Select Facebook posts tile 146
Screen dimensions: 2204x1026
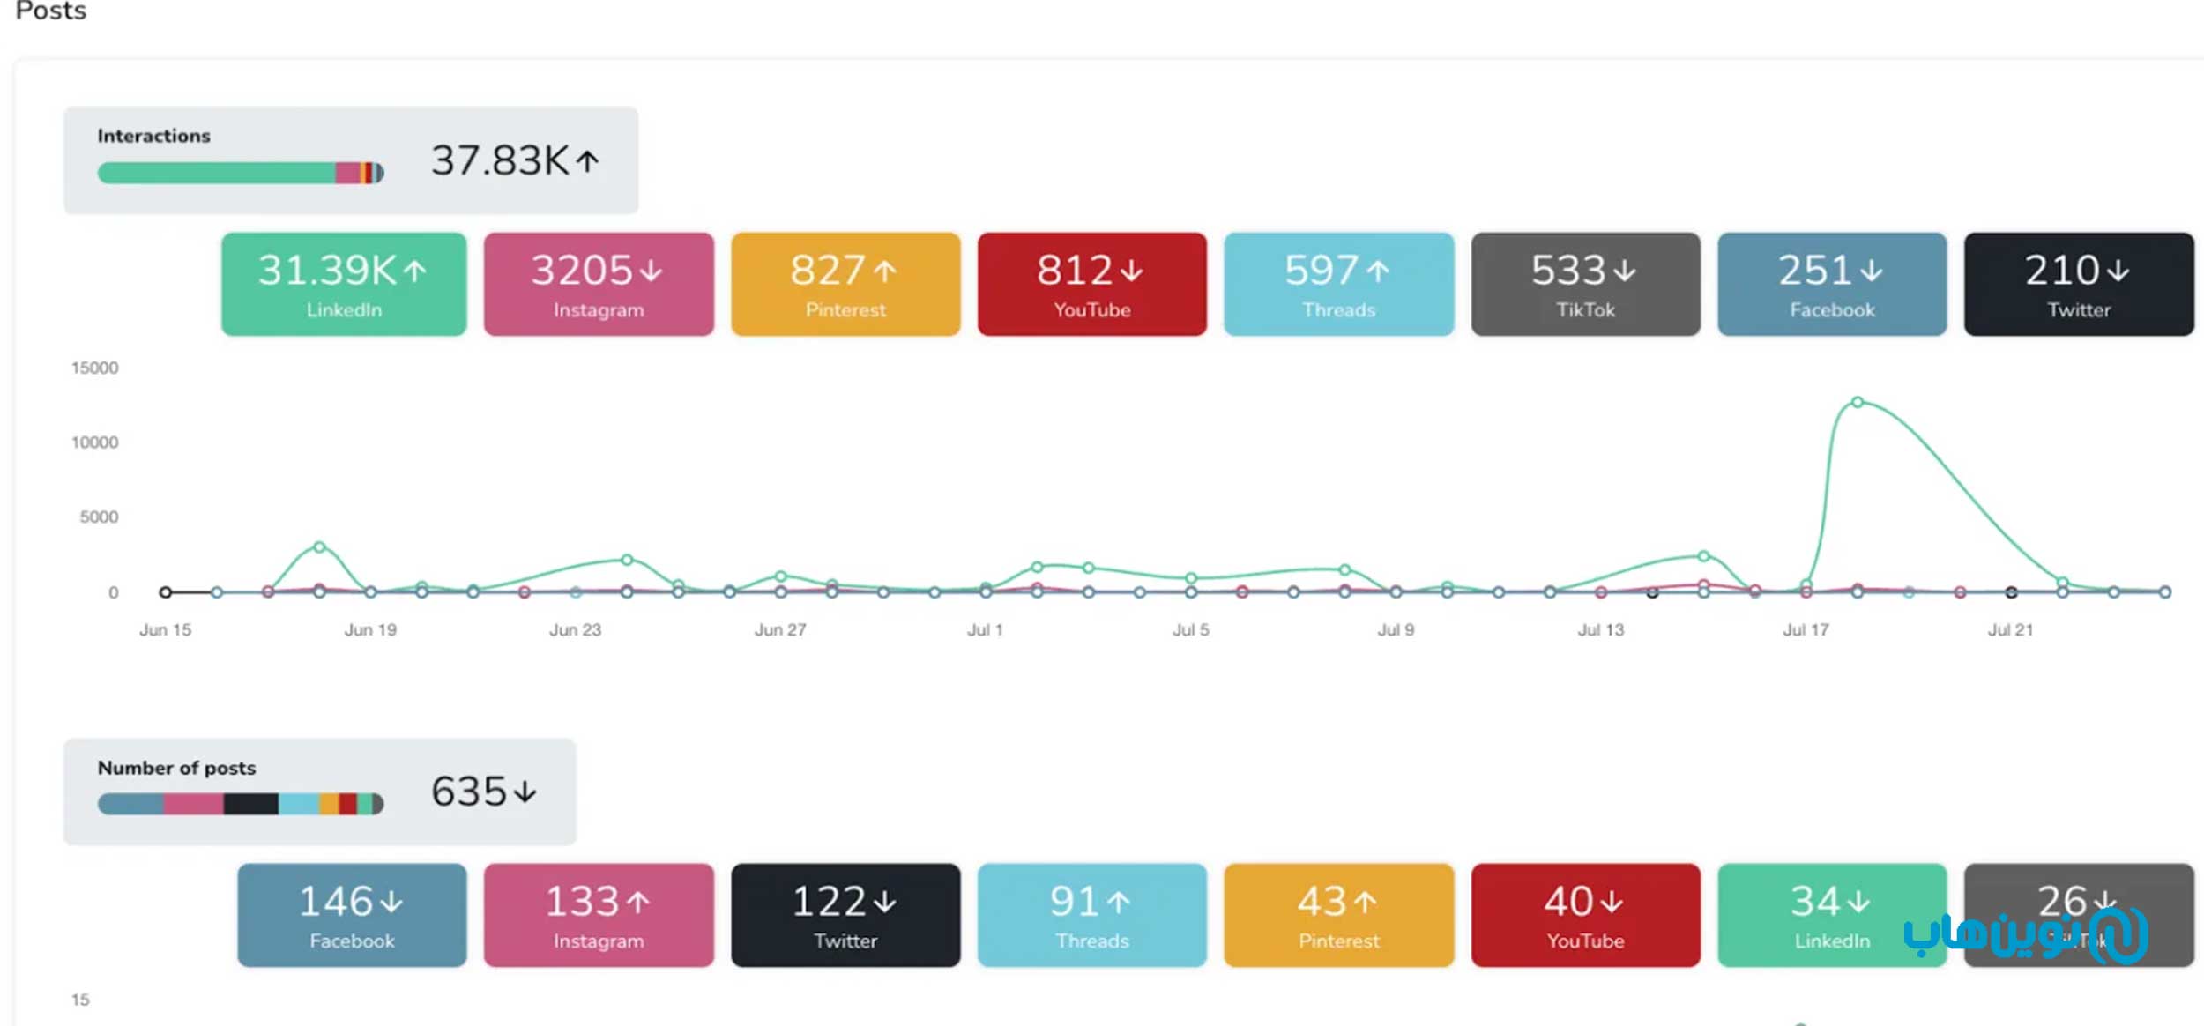(352, 915)
